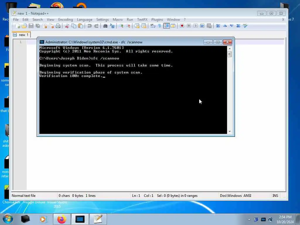
Task: Minimize the cmd.exe Administrator window
Action: click(x=208, y=42)
